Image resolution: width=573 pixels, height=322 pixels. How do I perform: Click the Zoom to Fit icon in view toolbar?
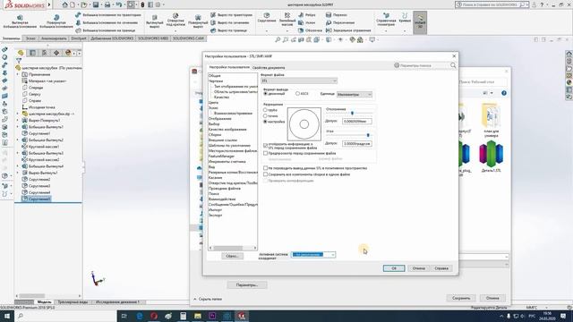tap(278, 39)
